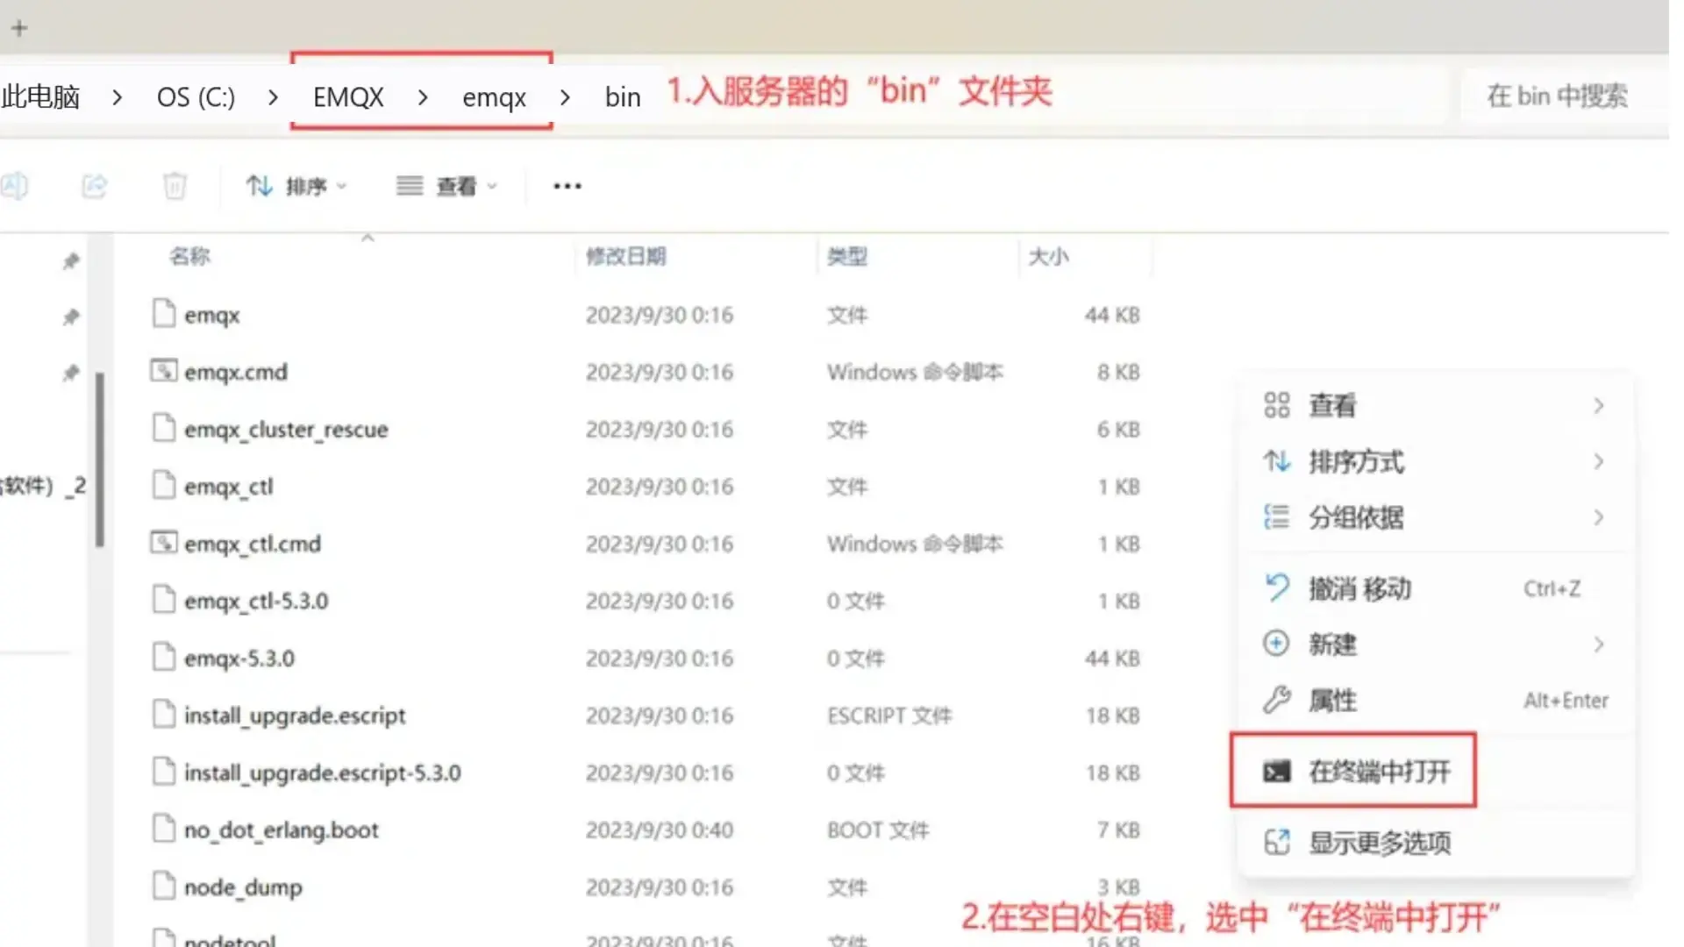Click the terminal icon in context menu
The width and height of the screenshot is (1684, 947).
[1276, 772]
